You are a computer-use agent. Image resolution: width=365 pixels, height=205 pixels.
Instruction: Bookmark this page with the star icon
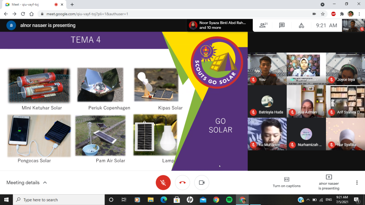point(323,13)
